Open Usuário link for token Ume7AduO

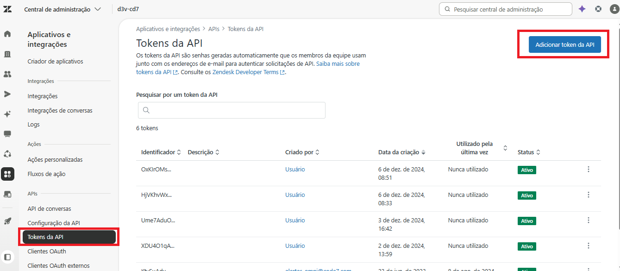pos(295,220)
